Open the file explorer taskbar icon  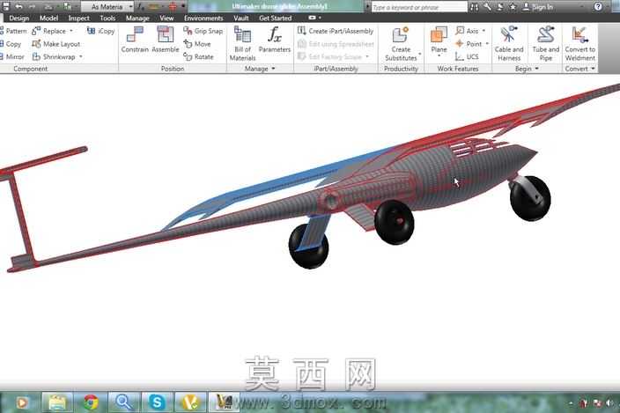click(57, 402)
